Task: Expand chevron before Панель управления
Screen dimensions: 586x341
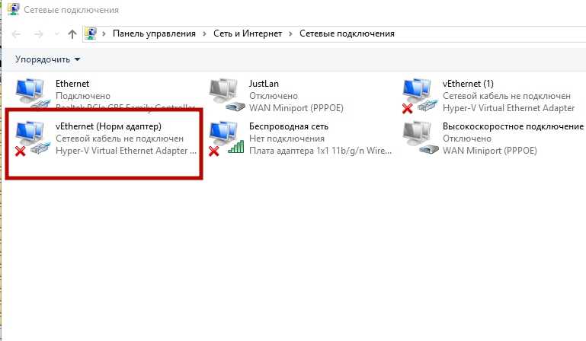Action: [x=104, y=34]
